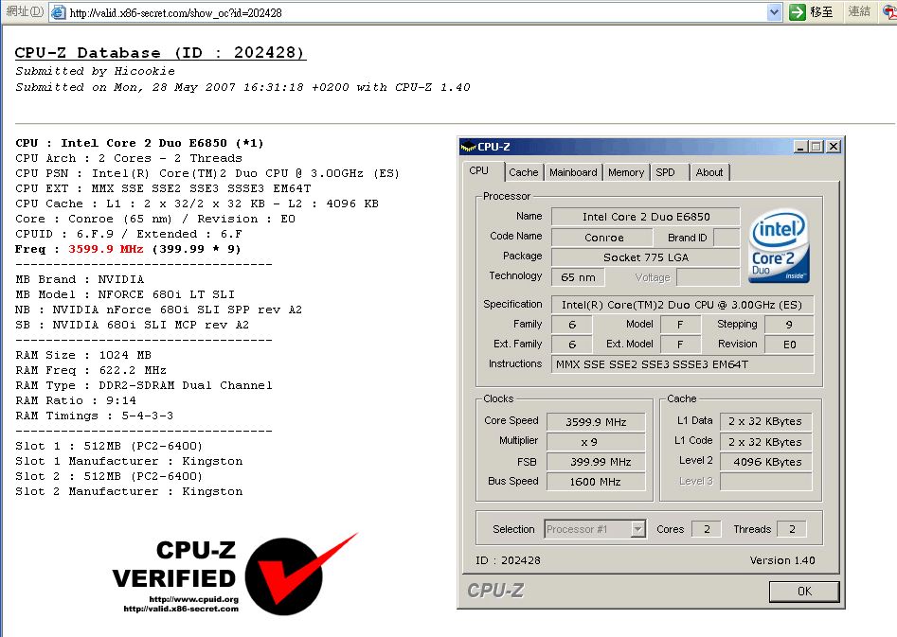Click the Package field Socket 775 LGA
Image resolution: width=897 pixels, height=637 pixels.
(x=645, y=257)
